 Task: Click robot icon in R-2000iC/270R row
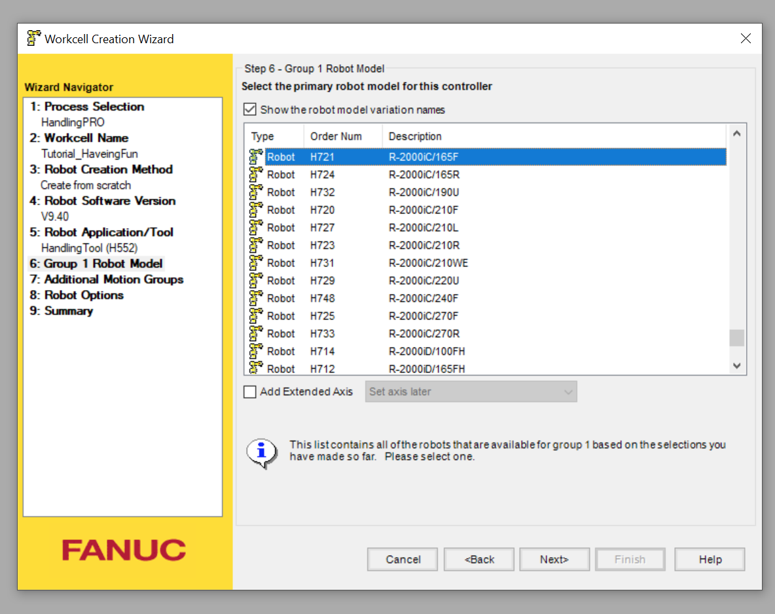(255, 334)
